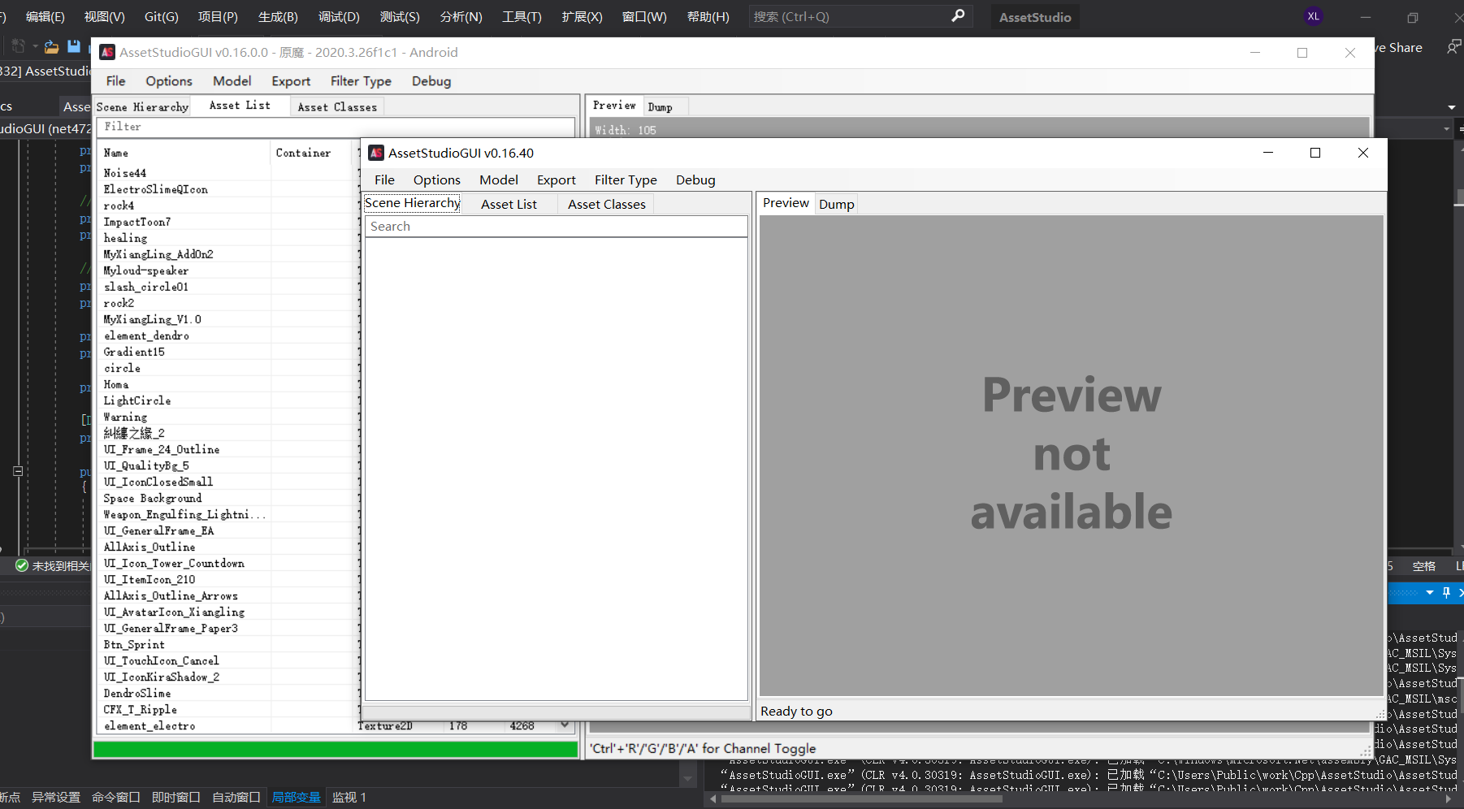Open Filter Type menu in v0.16.40 window
Screen dimensions: 1464x809
(625, 180)
